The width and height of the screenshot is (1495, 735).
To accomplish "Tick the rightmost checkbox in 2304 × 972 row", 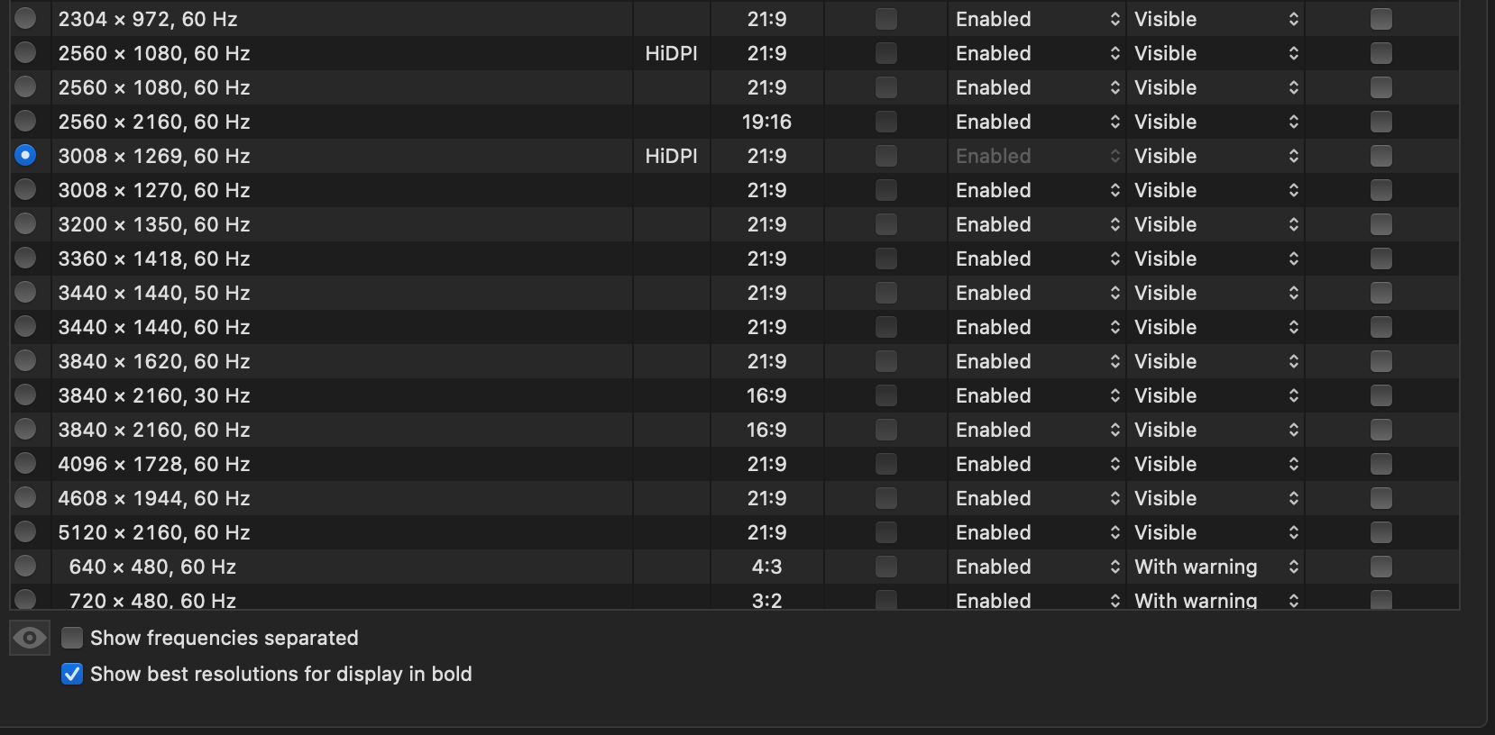I will click(1380, 19).
